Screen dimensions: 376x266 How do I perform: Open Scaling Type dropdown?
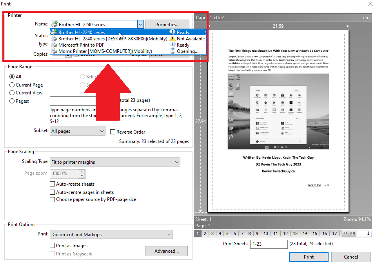(x=115, y=162)
